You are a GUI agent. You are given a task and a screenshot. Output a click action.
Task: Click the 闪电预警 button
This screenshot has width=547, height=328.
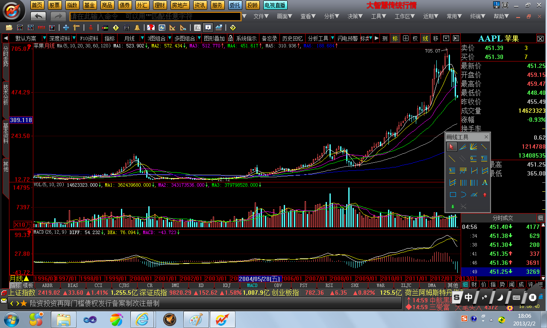pos(347,38)
